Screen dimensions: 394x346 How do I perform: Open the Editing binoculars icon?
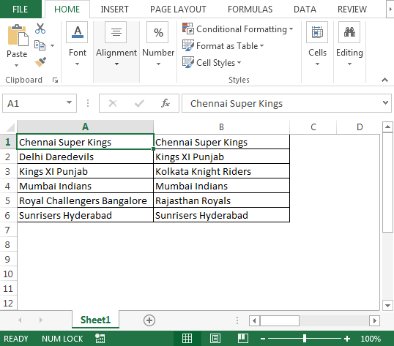tap(349, 32)
